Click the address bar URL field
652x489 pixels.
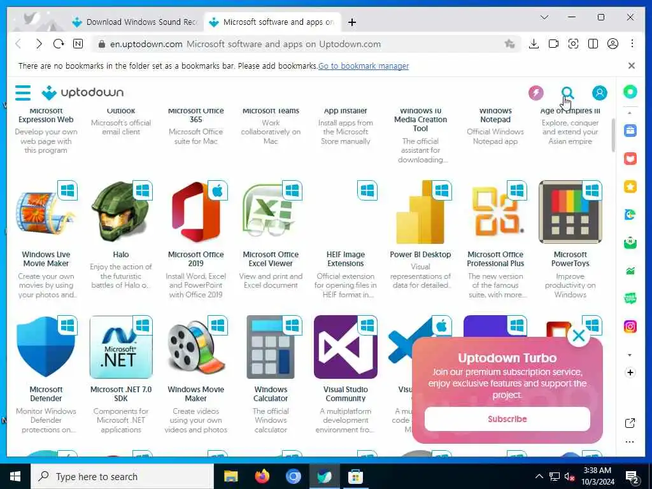[x=306, y=44]
